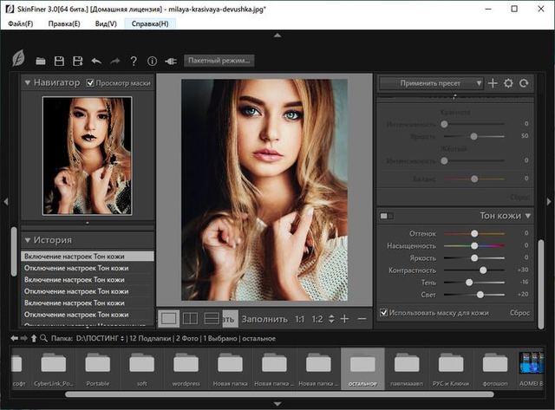Toggle the Тон кожи panel switch
Viewport: 555px width, 410px height.
[387, 216]
